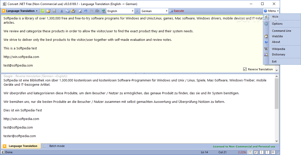Click the gear icon beside Options
This screenshot has height=155, width=301.
click(x=266, y=24)
